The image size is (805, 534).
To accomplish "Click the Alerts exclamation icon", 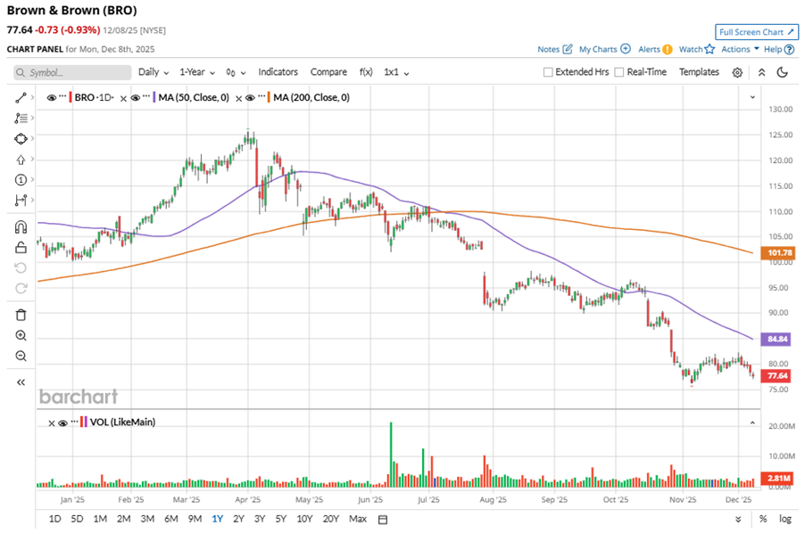I will (x=667, y=49).
